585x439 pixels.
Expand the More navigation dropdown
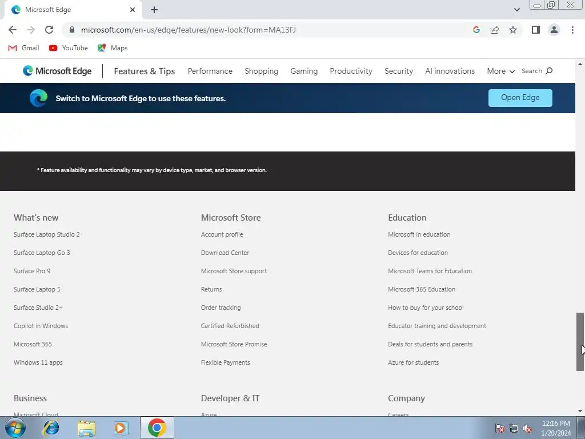(x=500, y=71)
